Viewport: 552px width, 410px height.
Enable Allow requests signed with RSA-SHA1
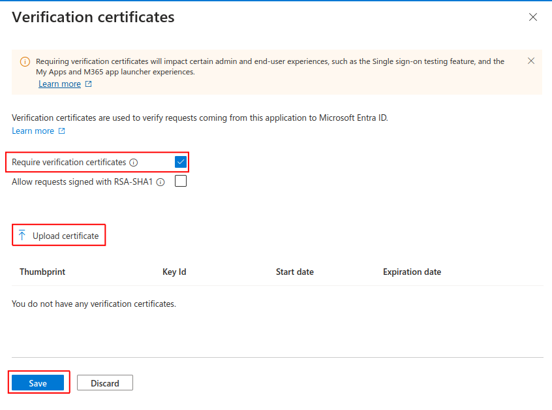(181, 181)
